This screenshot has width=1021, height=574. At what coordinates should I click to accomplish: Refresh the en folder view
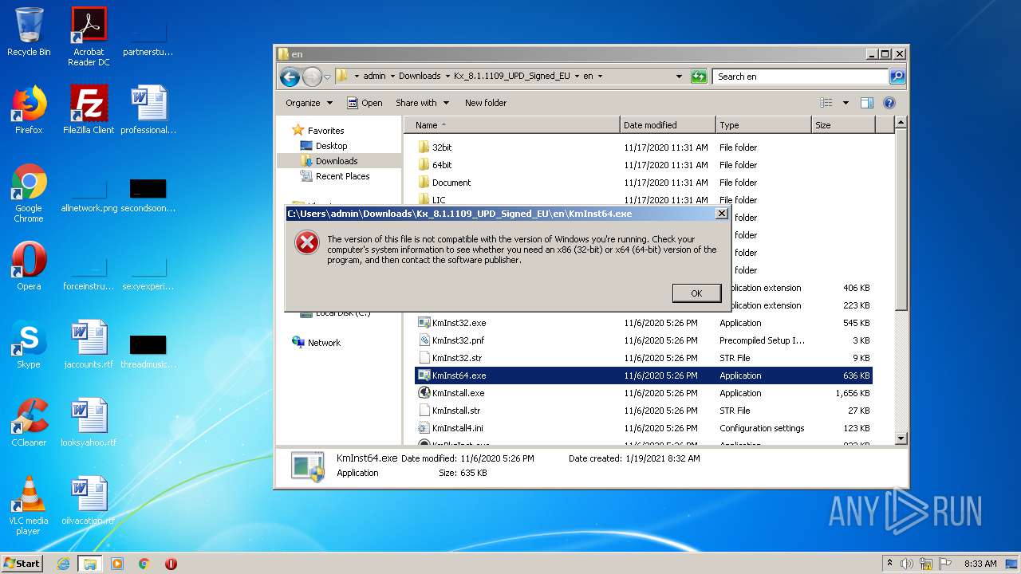tap(699, 77)
